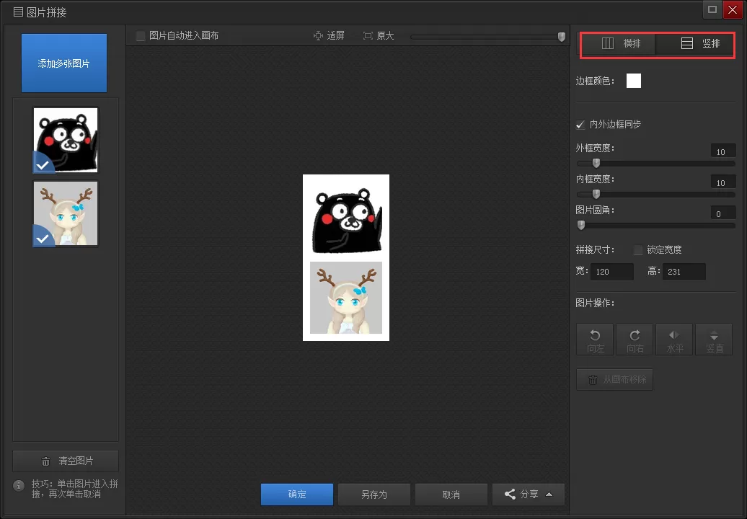Toggle the 图片自动进入画布 checkbox
Image resolution: width=747 pixels, height=519 pixels.
point(141,36)
